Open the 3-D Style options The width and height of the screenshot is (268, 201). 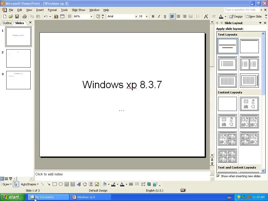coord(155,184)
